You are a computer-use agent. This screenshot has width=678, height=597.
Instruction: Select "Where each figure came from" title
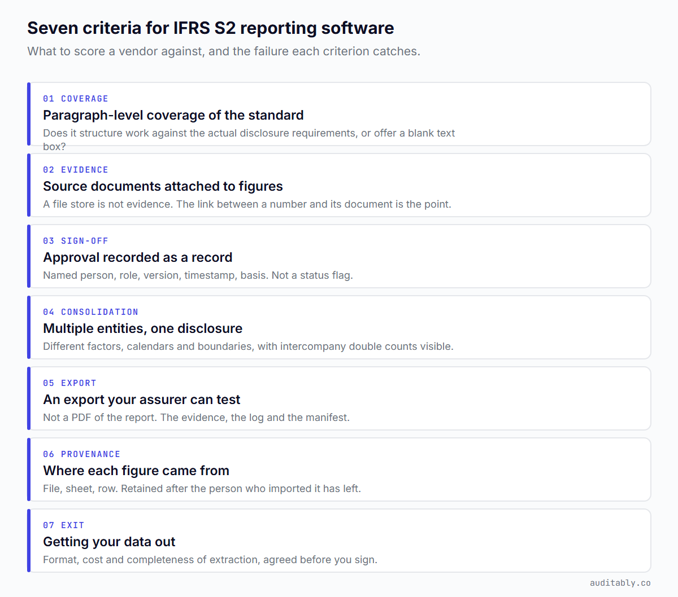click(136, 471)
